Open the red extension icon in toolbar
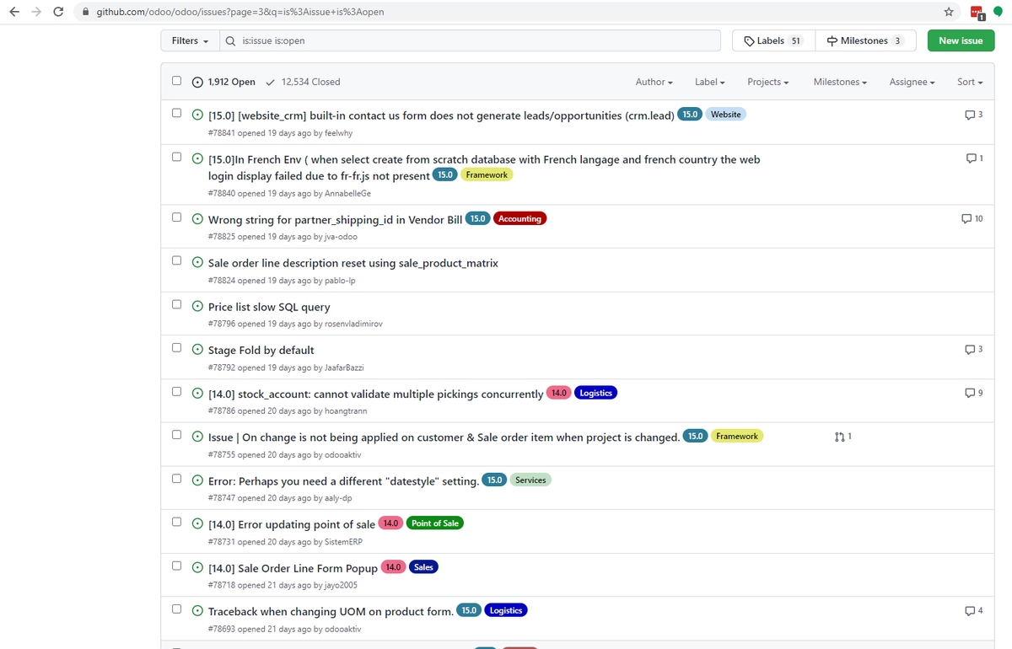1012x649 pixels. [x=977, y=13]
